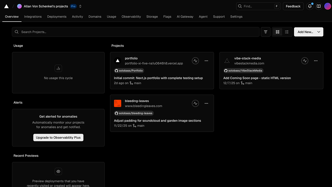The height and width of the screenshot is (187, 332).
Task: Open the Observability tab
Action: (x=131, y=16)
